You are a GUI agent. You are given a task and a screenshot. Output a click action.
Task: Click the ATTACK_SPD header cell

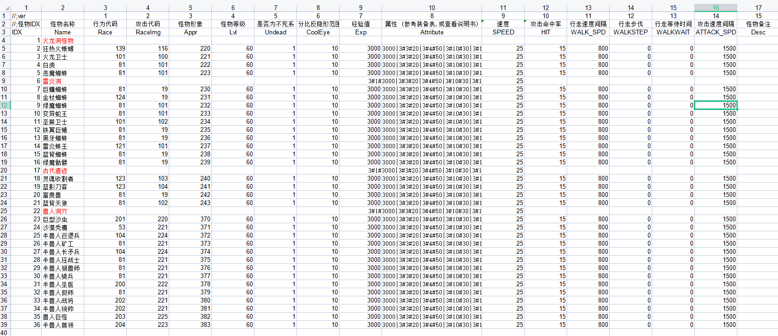pos(715,32)
